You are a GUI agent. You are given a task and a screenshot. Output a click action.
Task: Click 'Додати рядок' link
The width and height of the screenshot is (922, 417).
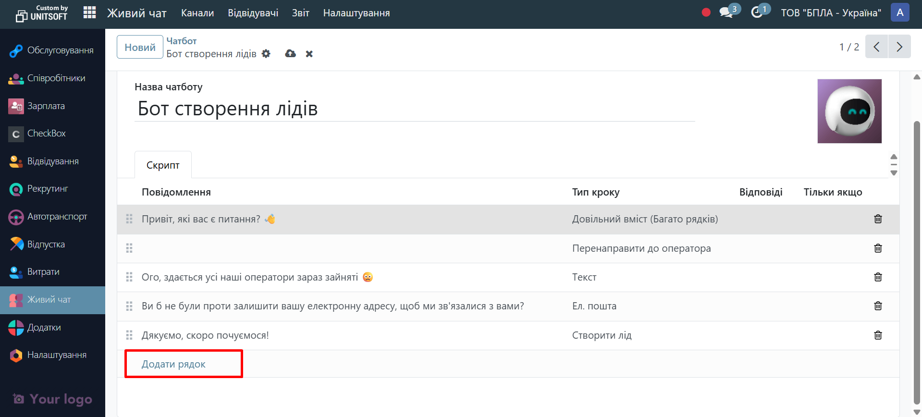pyautogui.click(x=173, y=364)
